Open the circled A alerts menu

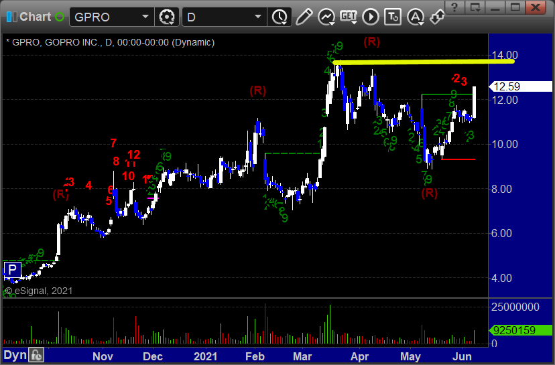(416, 17)
